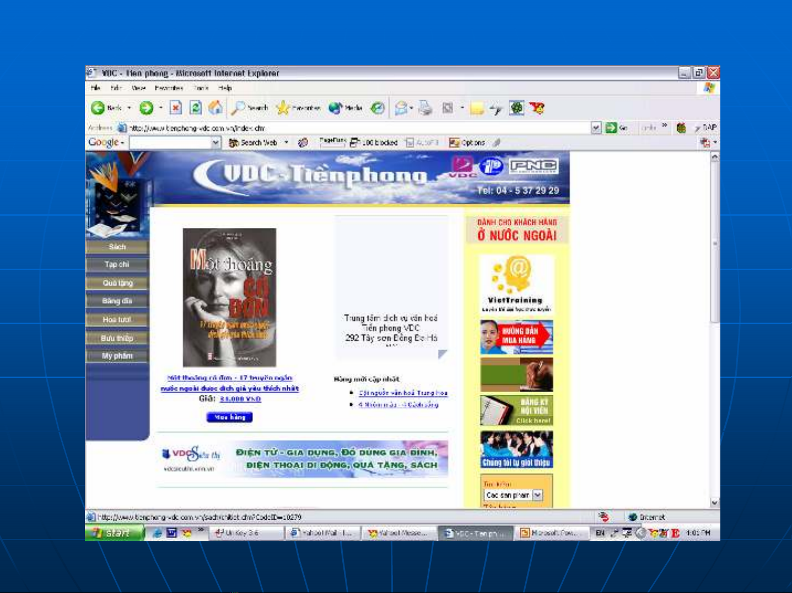Viewport: 792px width, 593px height.
Task: Open the Help menu
Action: [x=225, y=88]
